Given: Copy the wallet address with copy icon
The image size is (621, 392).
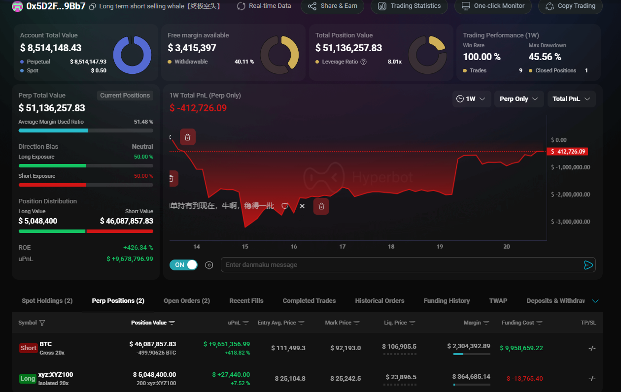Looking at the screenshot, I should coord(92,6).
